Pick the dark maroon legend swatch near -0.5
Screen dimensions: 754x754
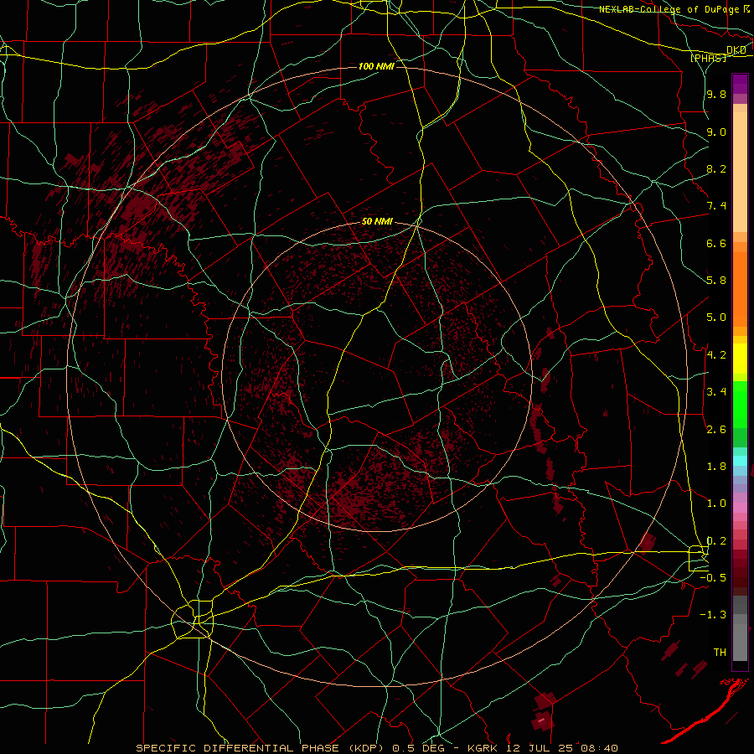pos(740,582)
